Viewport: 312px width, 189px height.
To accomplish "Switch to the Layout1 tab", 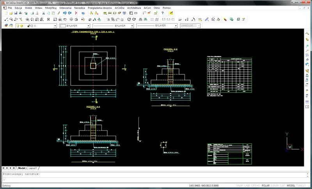I will tap(33, 168).
